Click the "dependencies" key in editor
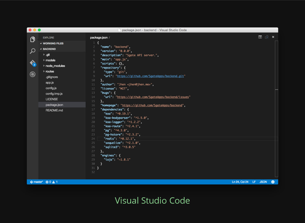 (112, 110)
